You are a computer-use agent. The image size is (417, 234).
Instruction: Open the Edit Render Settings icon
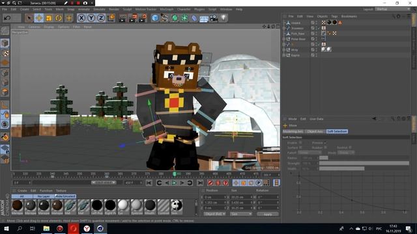coord(143,18)
